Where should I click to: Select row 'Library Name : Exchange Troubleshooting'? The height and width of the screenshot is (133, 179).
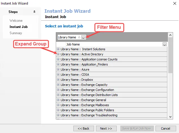point(112,115)
